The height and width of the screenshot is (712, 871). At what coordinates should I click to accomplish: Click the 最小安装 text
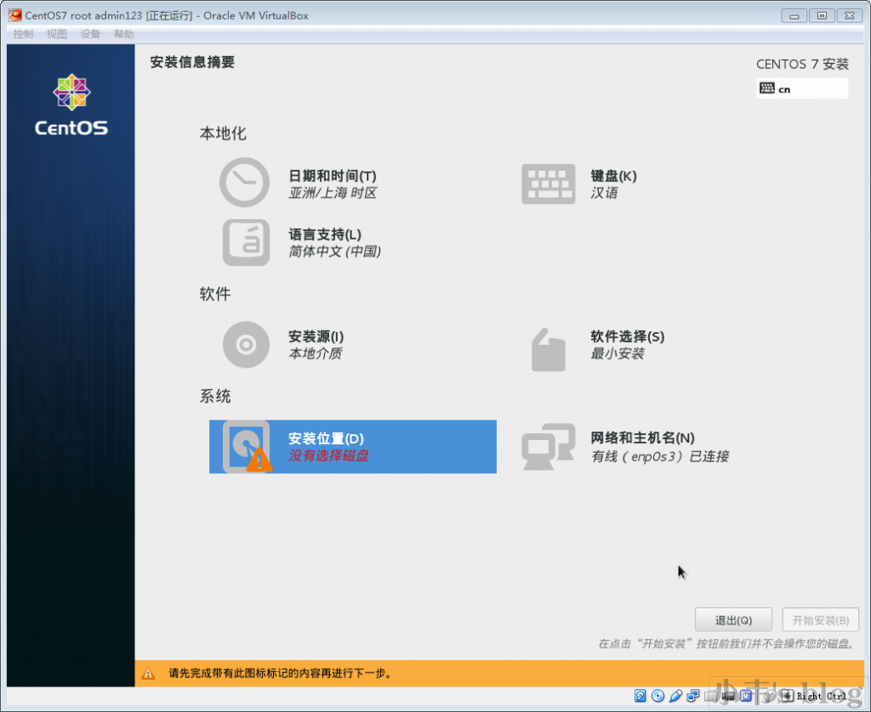point(618,353)
